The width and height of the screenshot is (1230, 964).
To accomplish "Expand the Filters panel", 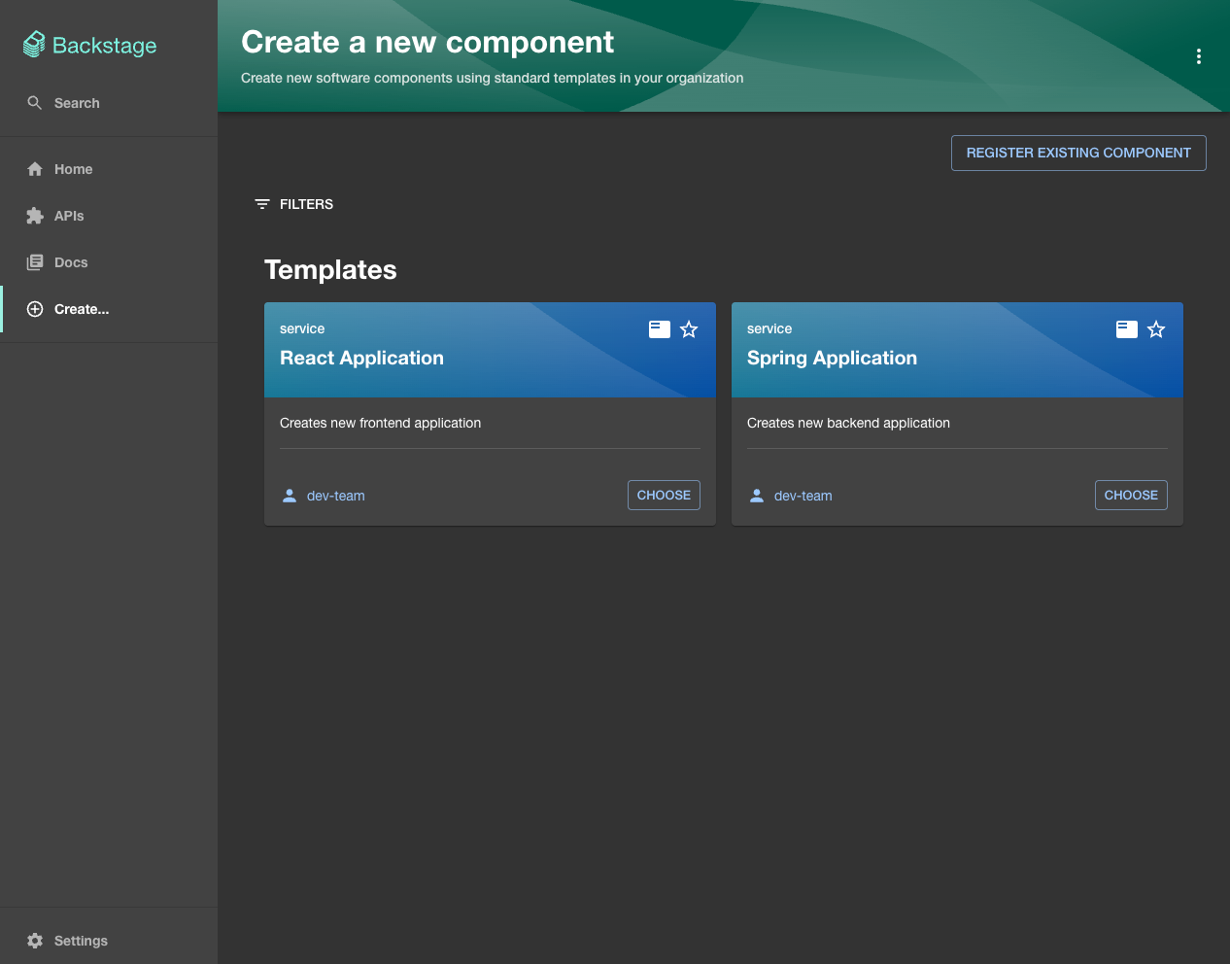I will point(293,204).
